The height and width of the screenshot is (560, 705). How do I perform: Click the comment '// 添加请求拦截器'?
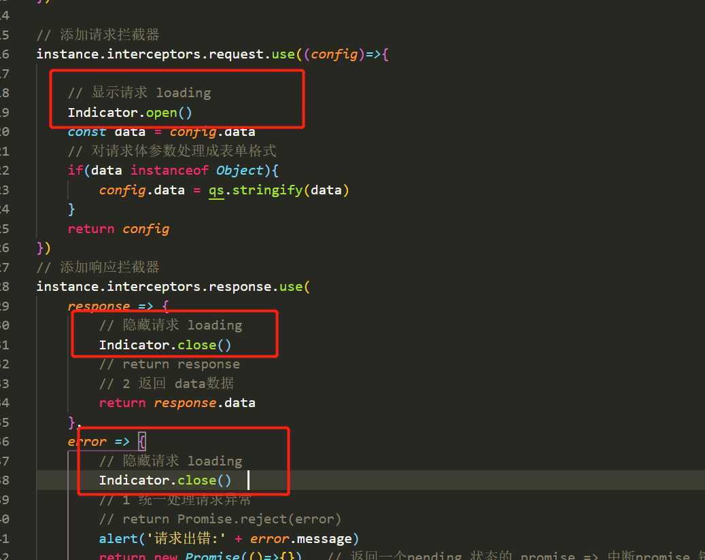point(98,35)
